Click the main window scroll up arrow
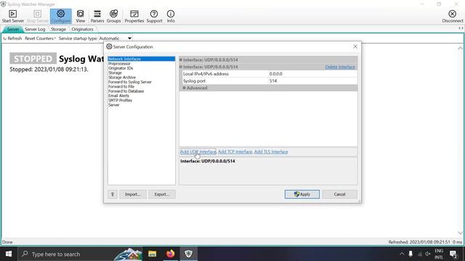 tap(460, 49)
